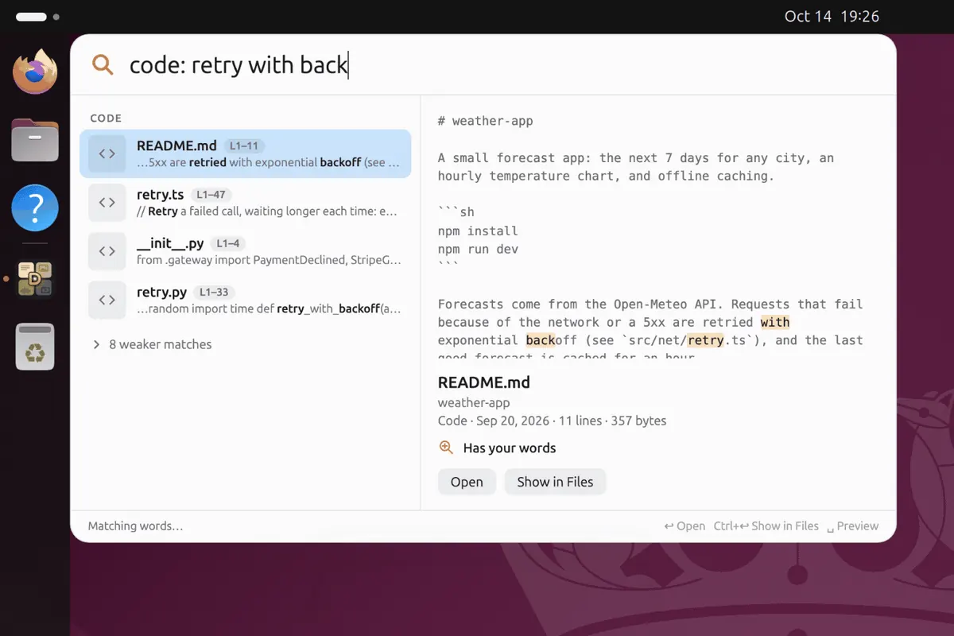
Task: Click the Activities pill in top bar
Action: tap(31, 17)
